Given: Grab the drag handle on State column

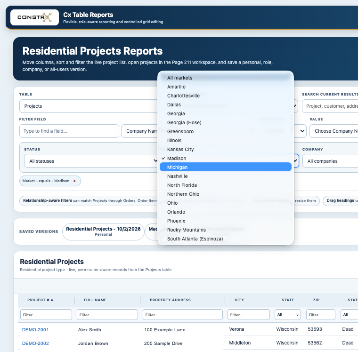Looking at the screenshot, I should [278, 300].
